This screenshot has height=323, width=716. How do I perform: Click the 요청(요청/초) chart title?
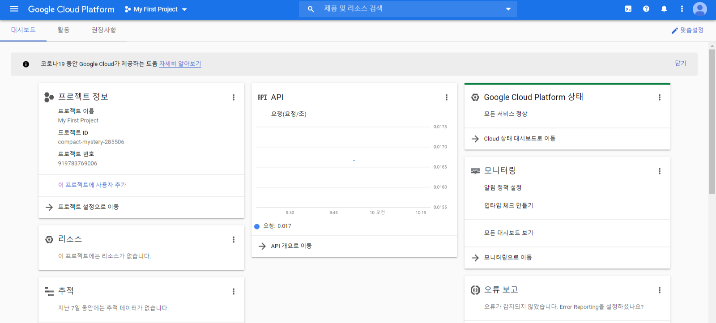pyautogui.click(x=289, y=114)
